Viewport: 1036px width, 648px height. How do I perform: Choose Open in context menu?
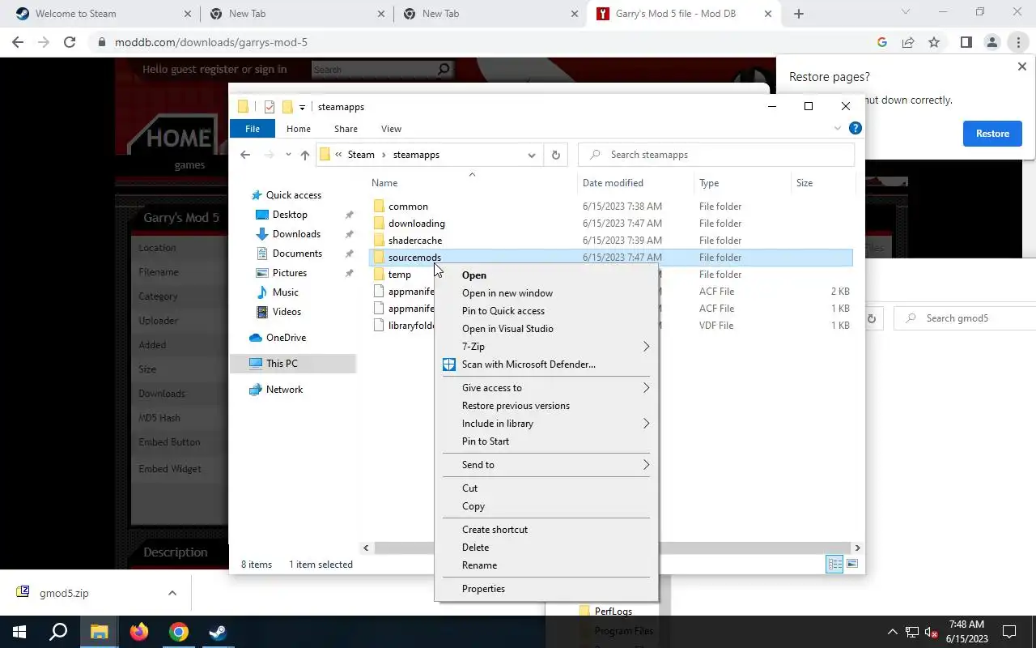546,275
